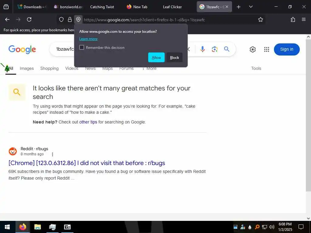The width and height of the screenshot is (311, 233).
Task: Block location access for google.com
Action: 175,57
